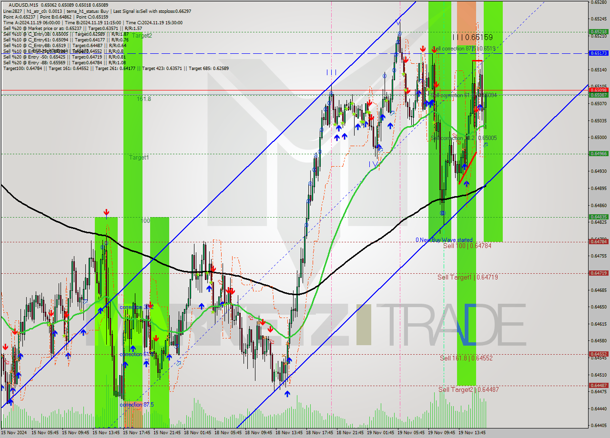Click the 'correction 61.8' label
610x438 pixels.
tap(136, 354)
